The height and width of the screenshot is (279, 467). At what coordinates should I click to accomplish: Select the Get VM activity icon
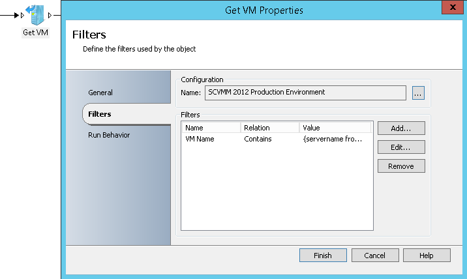tap(35, 14)
